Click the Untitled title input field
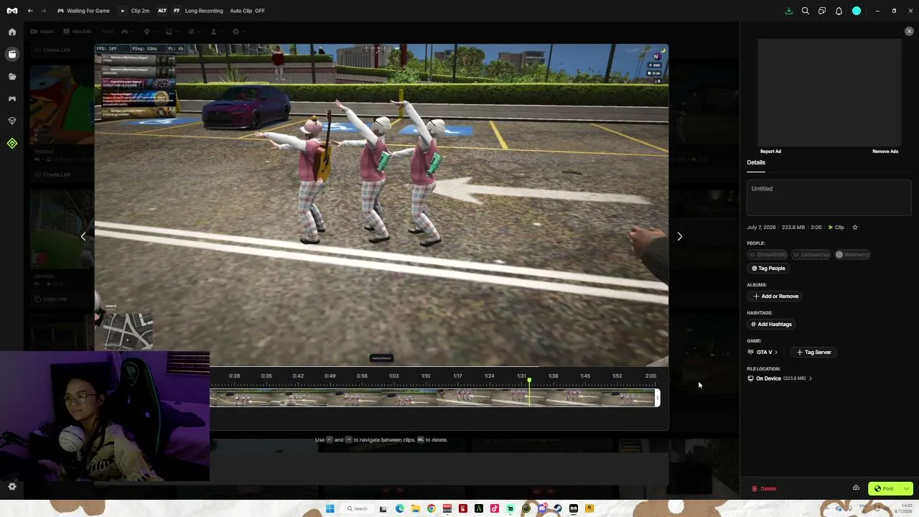Viewport: 919px width, 517px height. (x=829, y=197)
